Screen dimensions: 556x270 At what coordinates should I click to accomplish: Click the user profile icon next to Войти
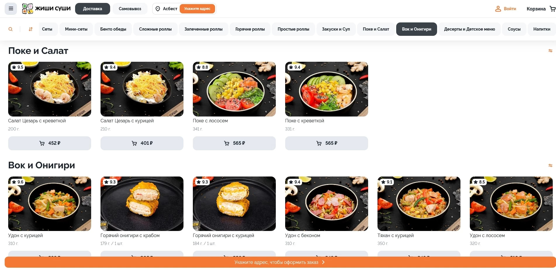click(x=498, y=9)
